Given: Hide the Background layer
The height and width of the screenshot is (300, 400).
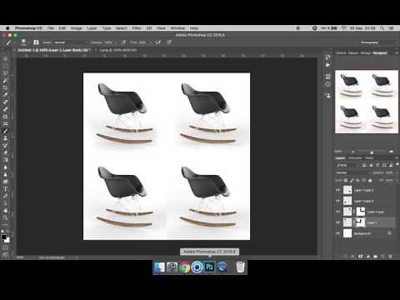Looking at the screenshot, I should click(337, 233).
